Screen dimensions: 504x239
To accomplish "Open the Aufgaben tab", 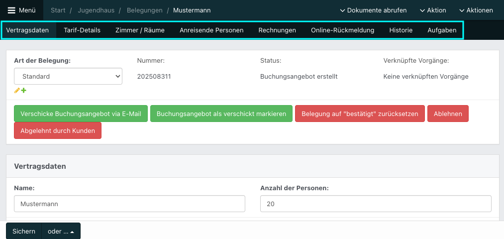I will [x=442, y=30].
